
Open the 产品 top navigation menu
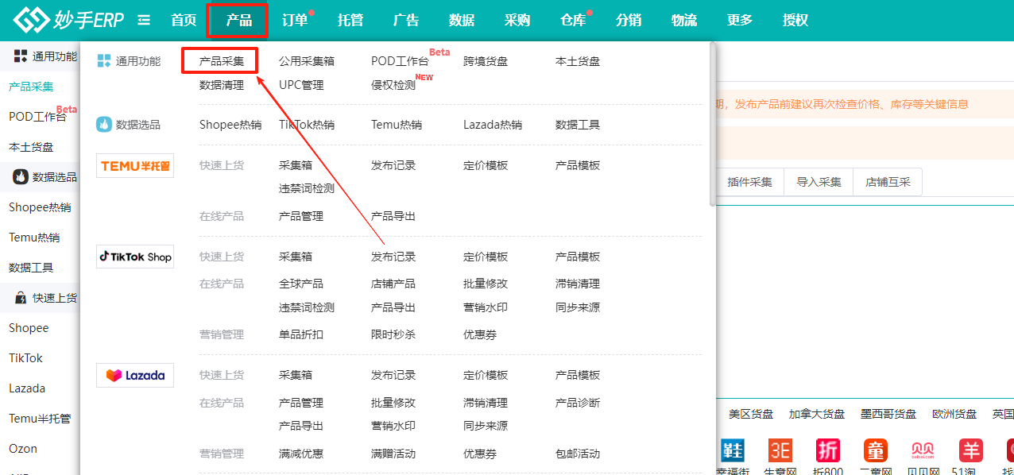[x=238, y=21]
